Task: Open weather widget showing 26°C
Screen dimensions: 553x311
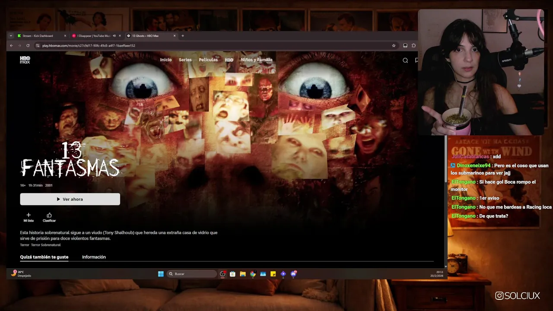Action: click(x=22, y=274)
